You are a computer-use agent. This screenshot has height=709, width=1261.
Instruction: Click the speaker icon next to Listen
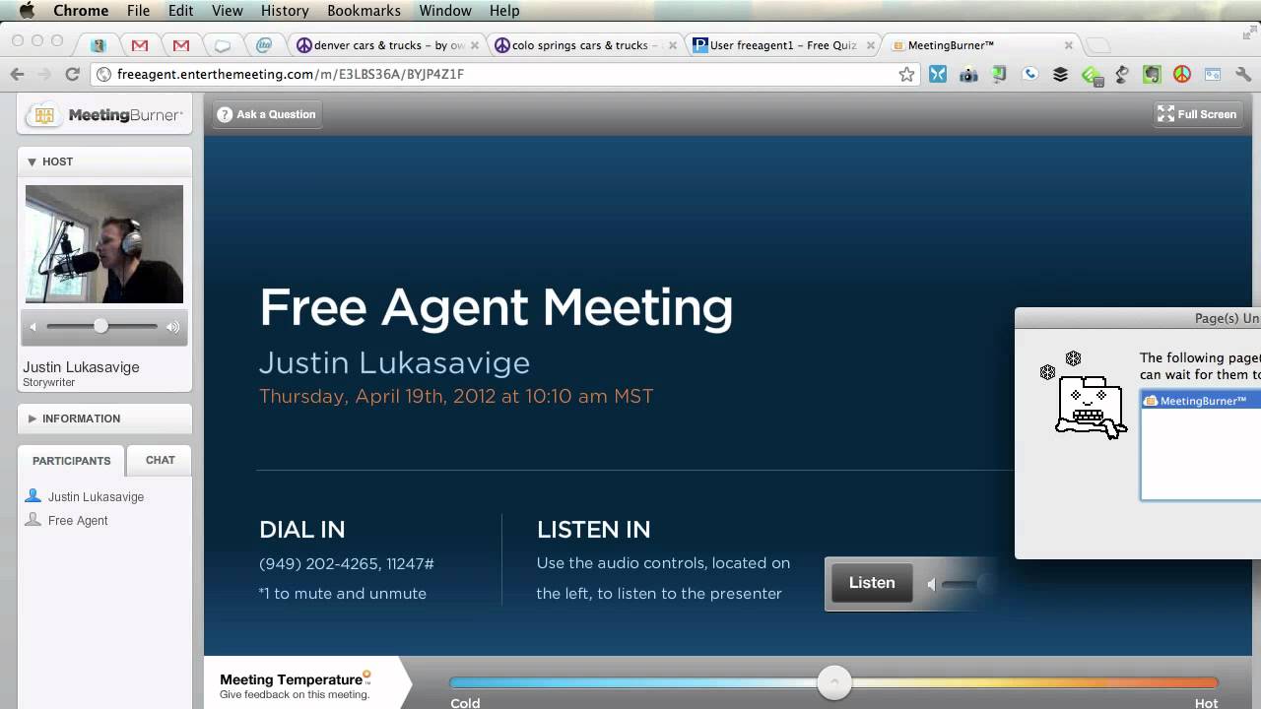[x=932, y=584]
